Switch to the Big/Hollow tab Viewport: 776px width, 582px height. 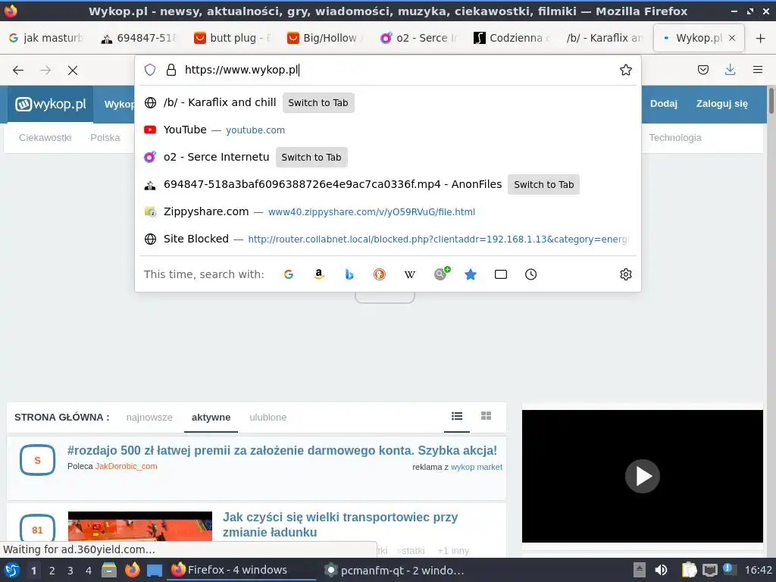[326, 38]
